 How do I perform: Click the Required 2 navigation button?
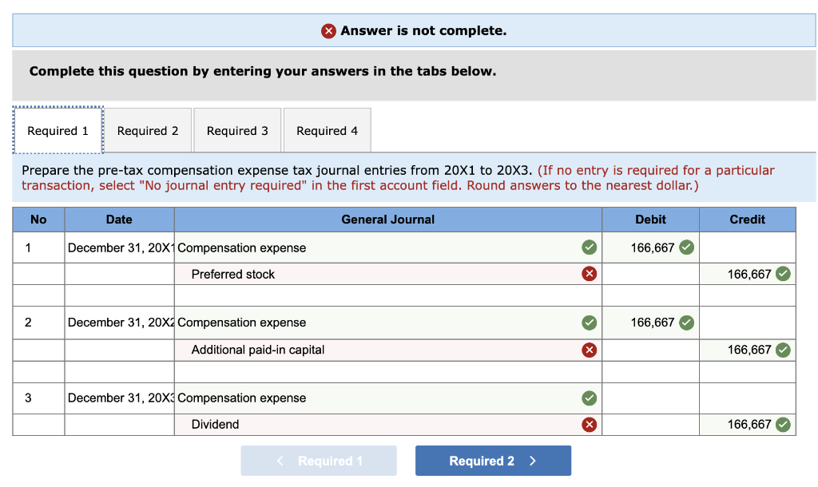pos(493,460)
